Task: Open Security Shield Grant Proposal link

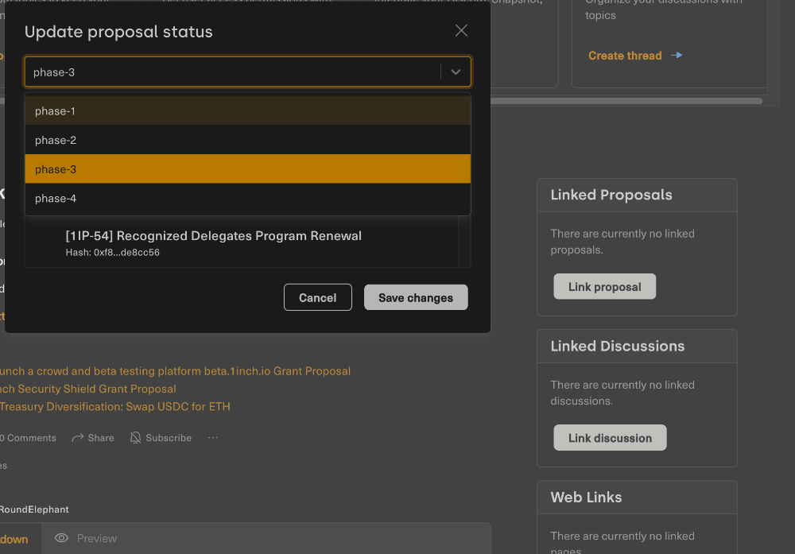Action: (x=87, y=389)
